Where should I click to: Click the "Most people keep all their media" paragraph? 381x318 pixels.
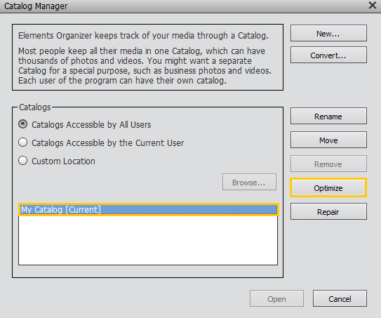(145, 66)
